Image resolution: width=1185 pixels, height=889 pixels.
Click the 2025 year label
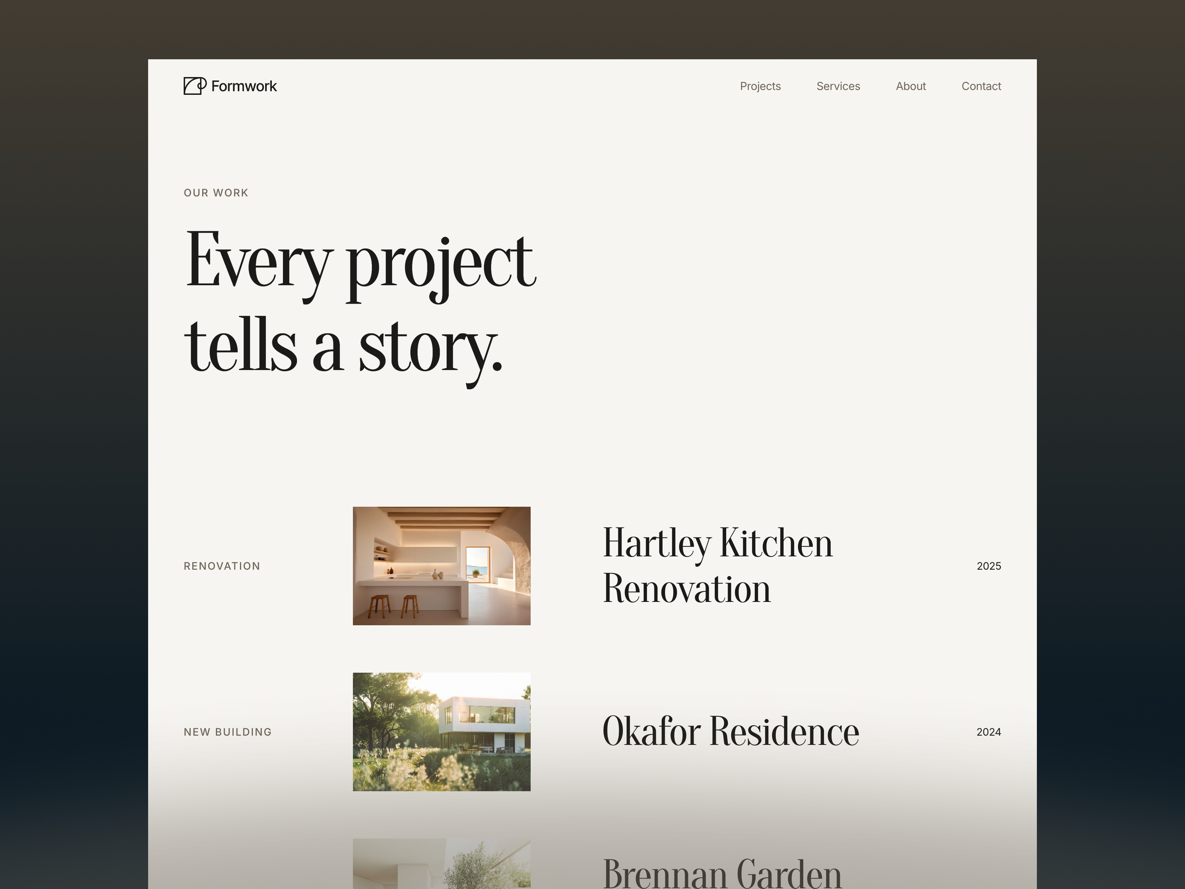pyautogui.click(x=989, y=566)
